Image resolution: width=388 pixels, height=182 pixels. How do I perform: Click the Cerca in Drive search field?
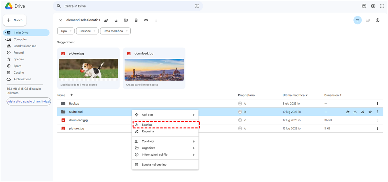click(x=128, y=6)
